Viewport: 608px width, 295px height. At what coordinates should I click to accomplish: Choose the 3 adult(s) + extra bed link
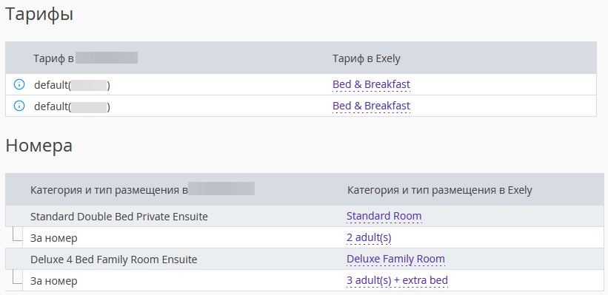(397, 280)
